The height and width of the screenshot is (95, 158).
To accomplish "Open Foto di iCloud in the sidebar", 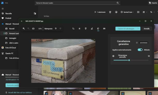I will click(x=11, y=48).
